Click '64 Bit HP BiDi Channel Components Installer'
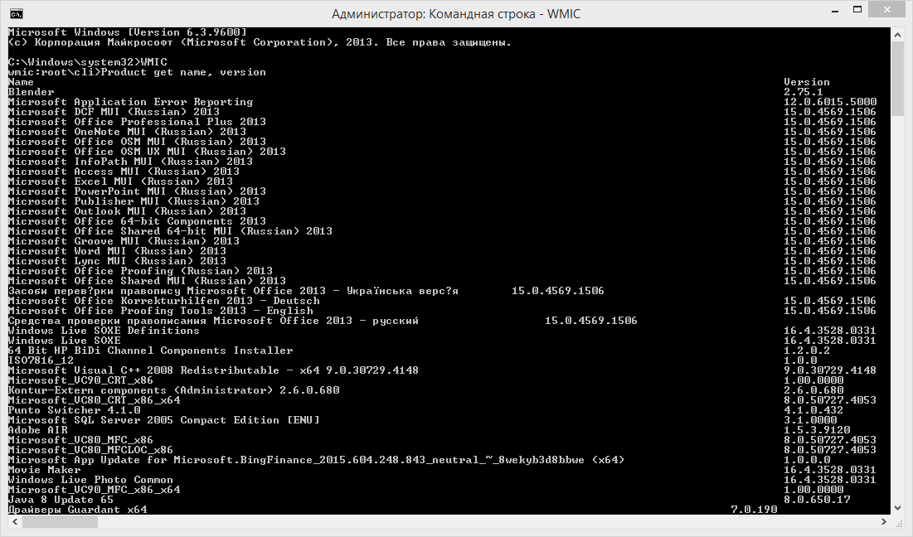Screen dimensions: 913x537 coord(150,351)
